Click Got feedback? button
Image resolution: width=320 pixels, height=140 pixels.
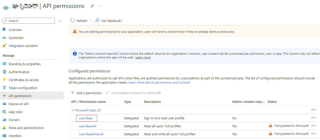click(108, 21)
